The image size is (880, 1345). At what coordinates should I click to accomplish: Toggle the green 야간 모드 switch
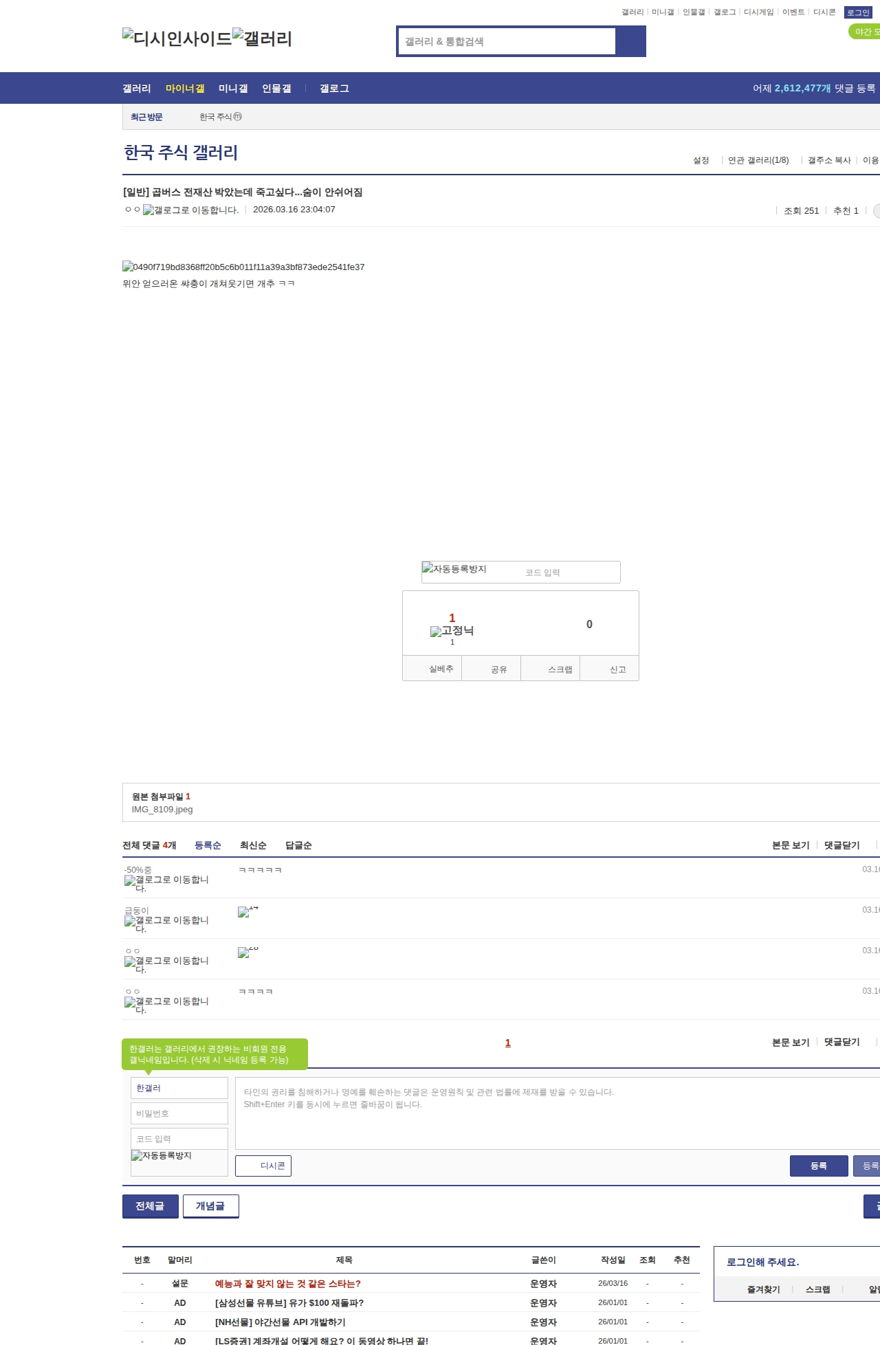[x=863, y=32]
